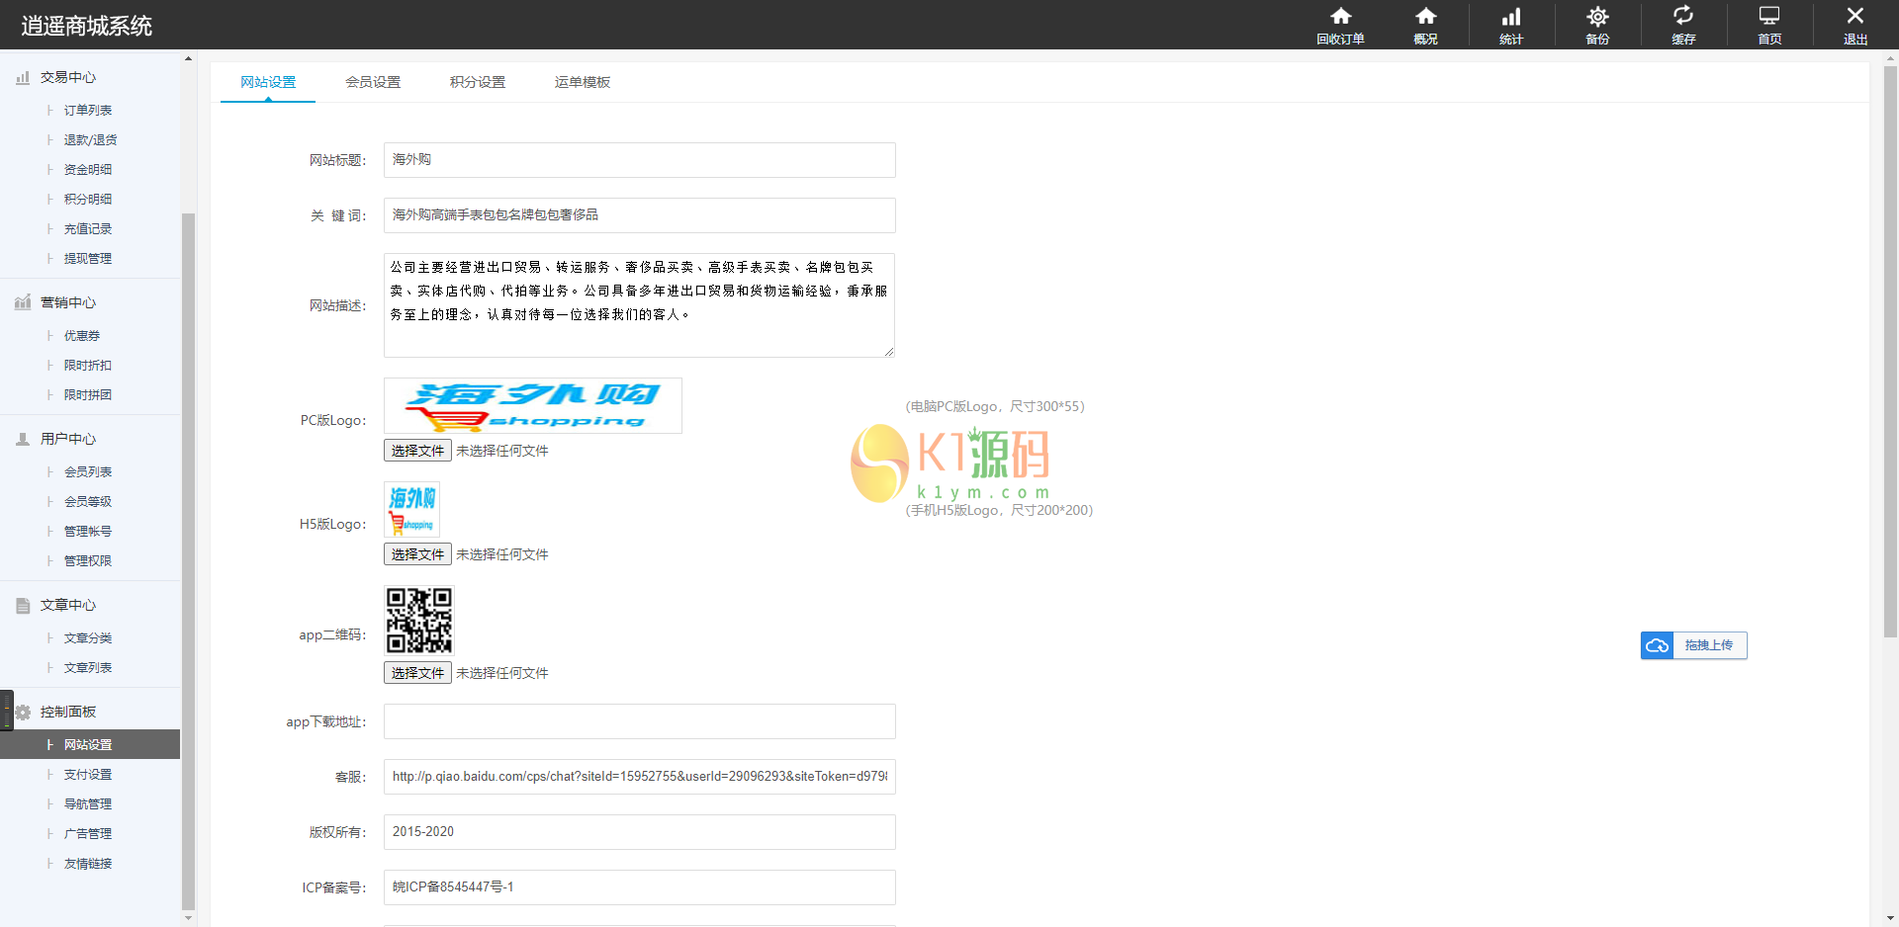Open 订单列表 in the sidebar
Viewport: 1899px width, 927px height.
click(88, 111)
